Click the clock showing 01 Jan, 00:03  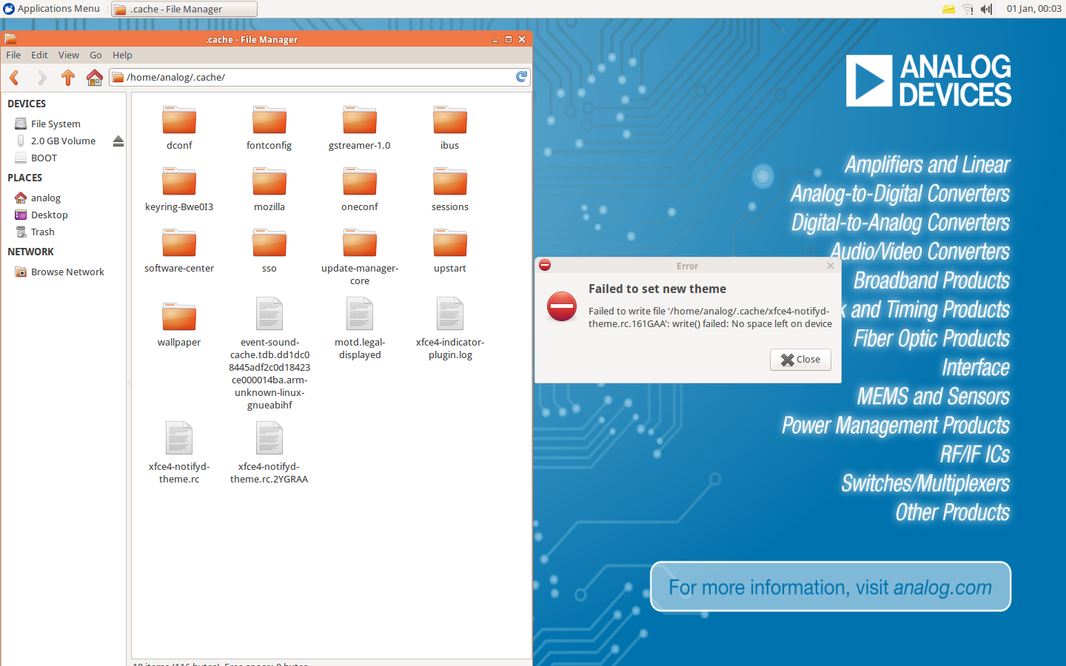1033,9
